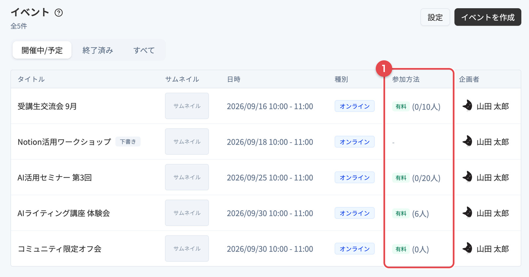Open the 受講生交流会 9月 event
529x277 pixels.
pyautogui.click(x=47, y=106)
